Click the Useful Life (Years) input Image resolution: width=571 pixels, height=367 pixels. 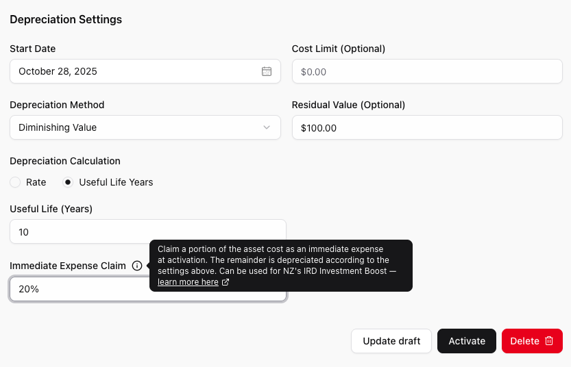pyautogui.click(x=147, y=232)
